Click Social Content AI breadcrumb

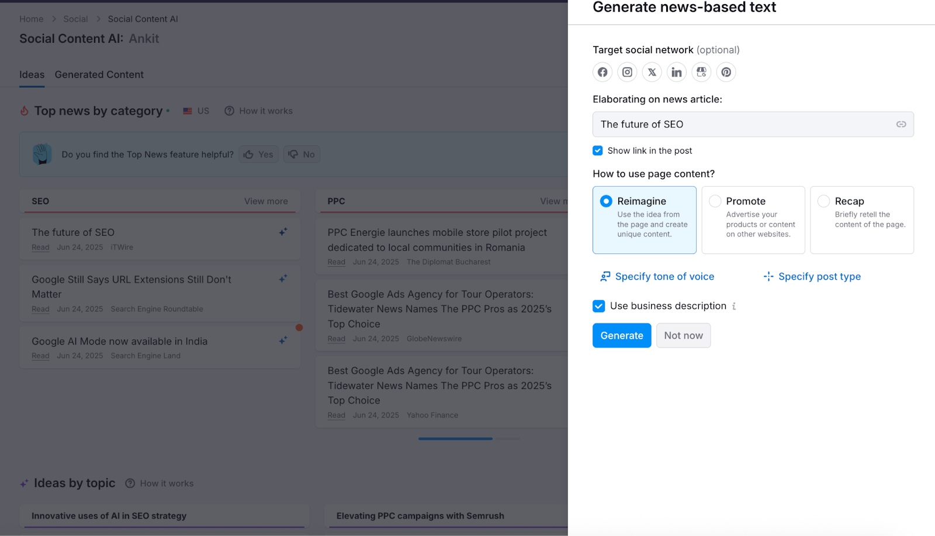point(143,19)
